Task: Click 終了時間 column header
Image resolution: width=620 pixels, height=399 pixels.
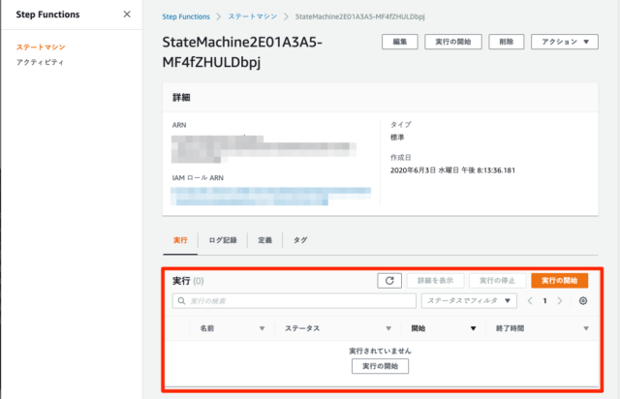Action: pyautogui.click(x=510, y=328)
